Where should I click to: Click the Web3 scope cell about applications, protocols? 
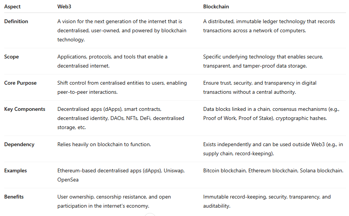tap(112, 61)
